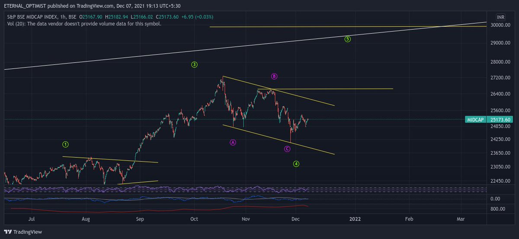Click the TradingView logo at bottom left
519x239 pixels.
(x=23, y=232)
